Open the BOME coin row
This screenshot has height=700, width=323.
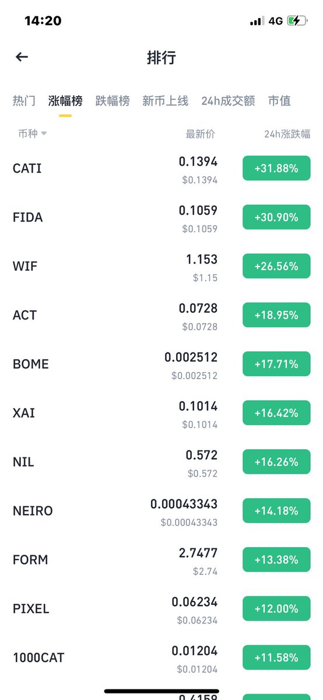[x=161, y=365]
